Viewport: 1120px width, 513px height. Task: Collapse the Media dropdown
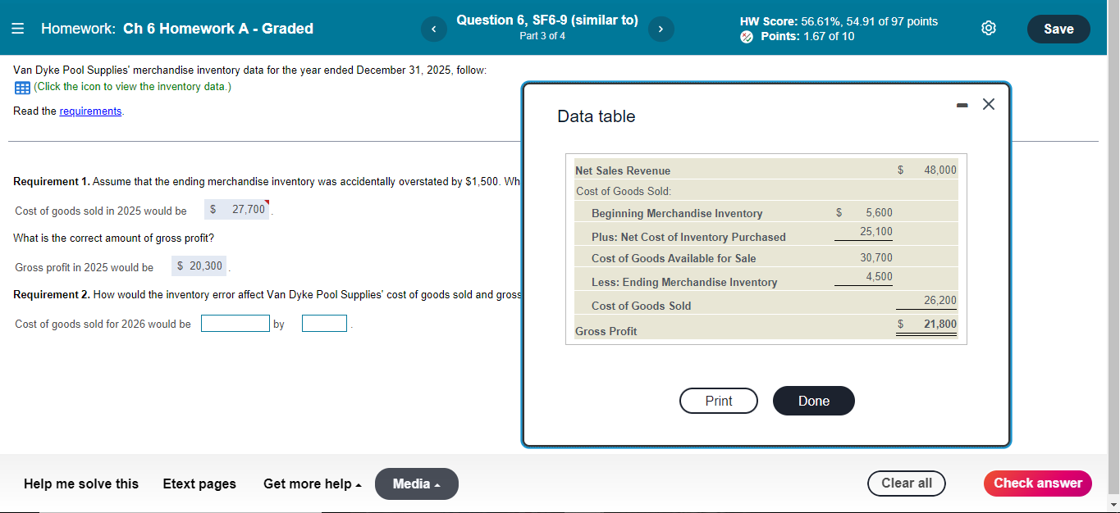(x=416, y=483)
